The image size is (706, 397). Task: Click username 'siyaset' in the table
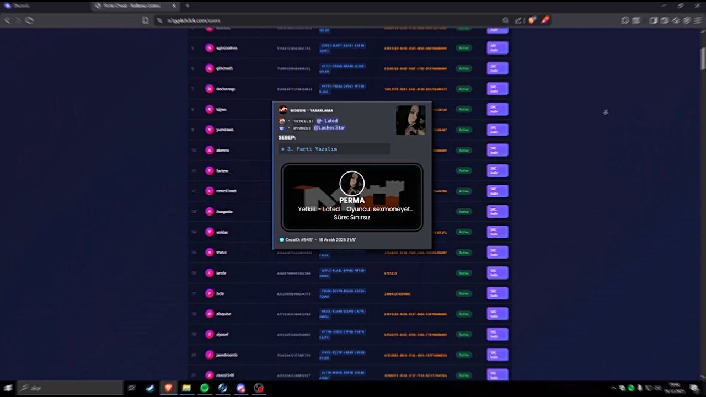pyautogui.click(x=222, y=334)
